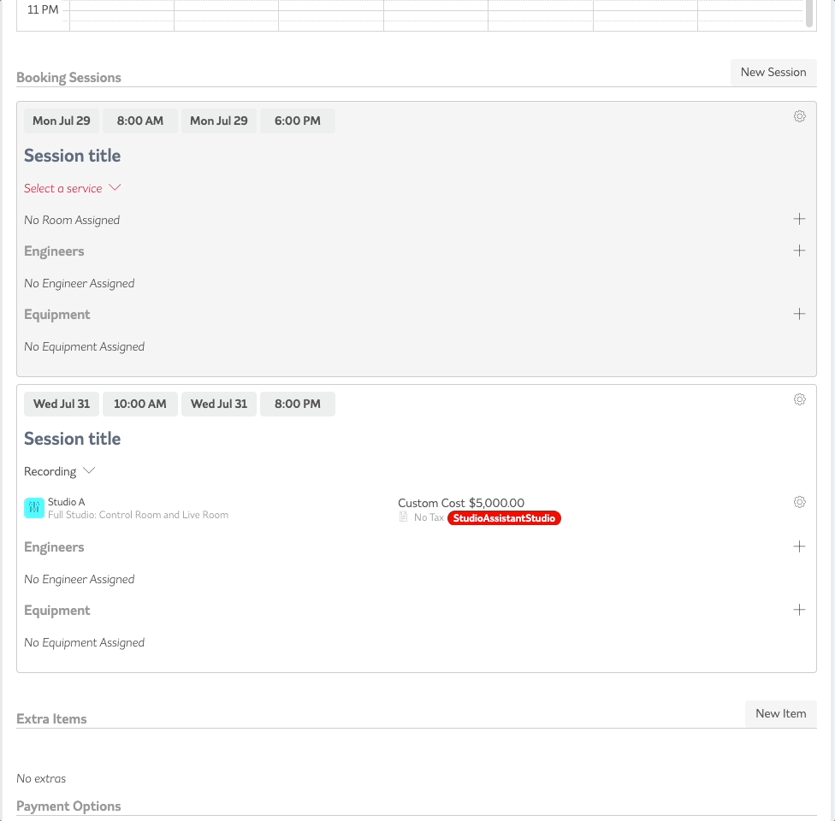
Task: Click the calendar's vertical scrollbar
Action: coord(809,13)
